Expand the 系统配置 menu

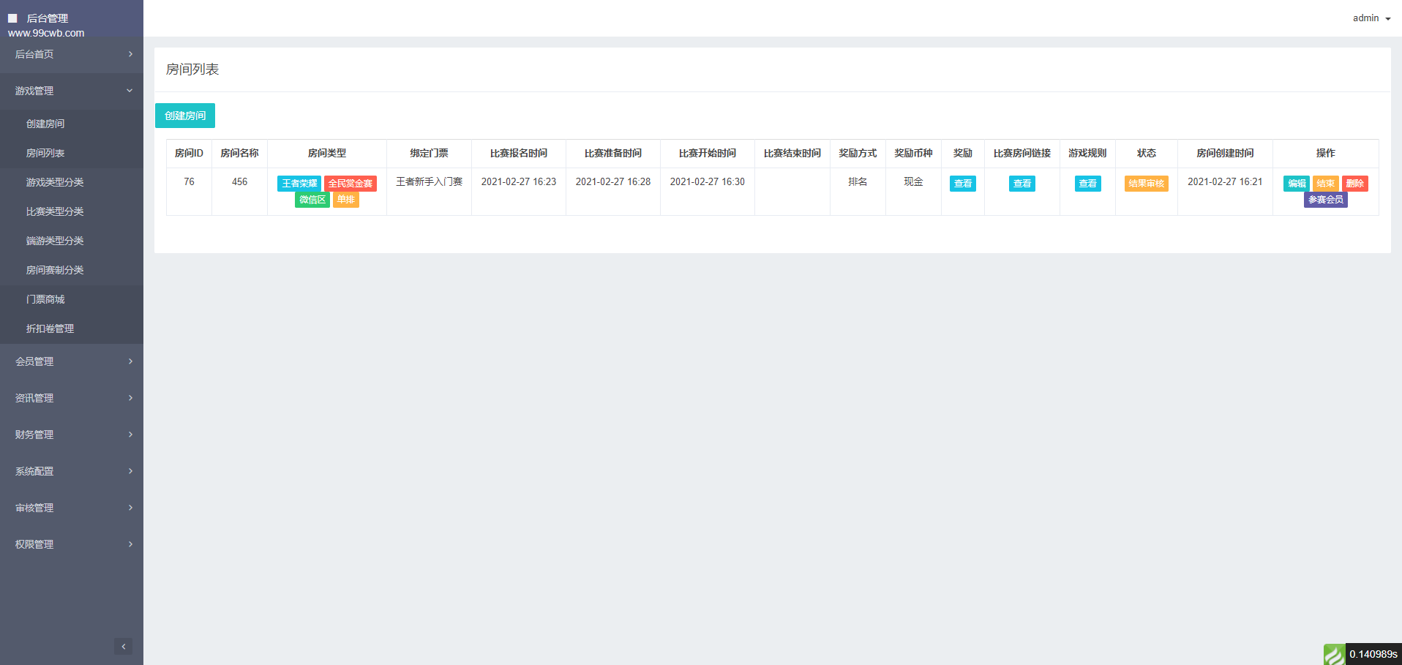72,471
